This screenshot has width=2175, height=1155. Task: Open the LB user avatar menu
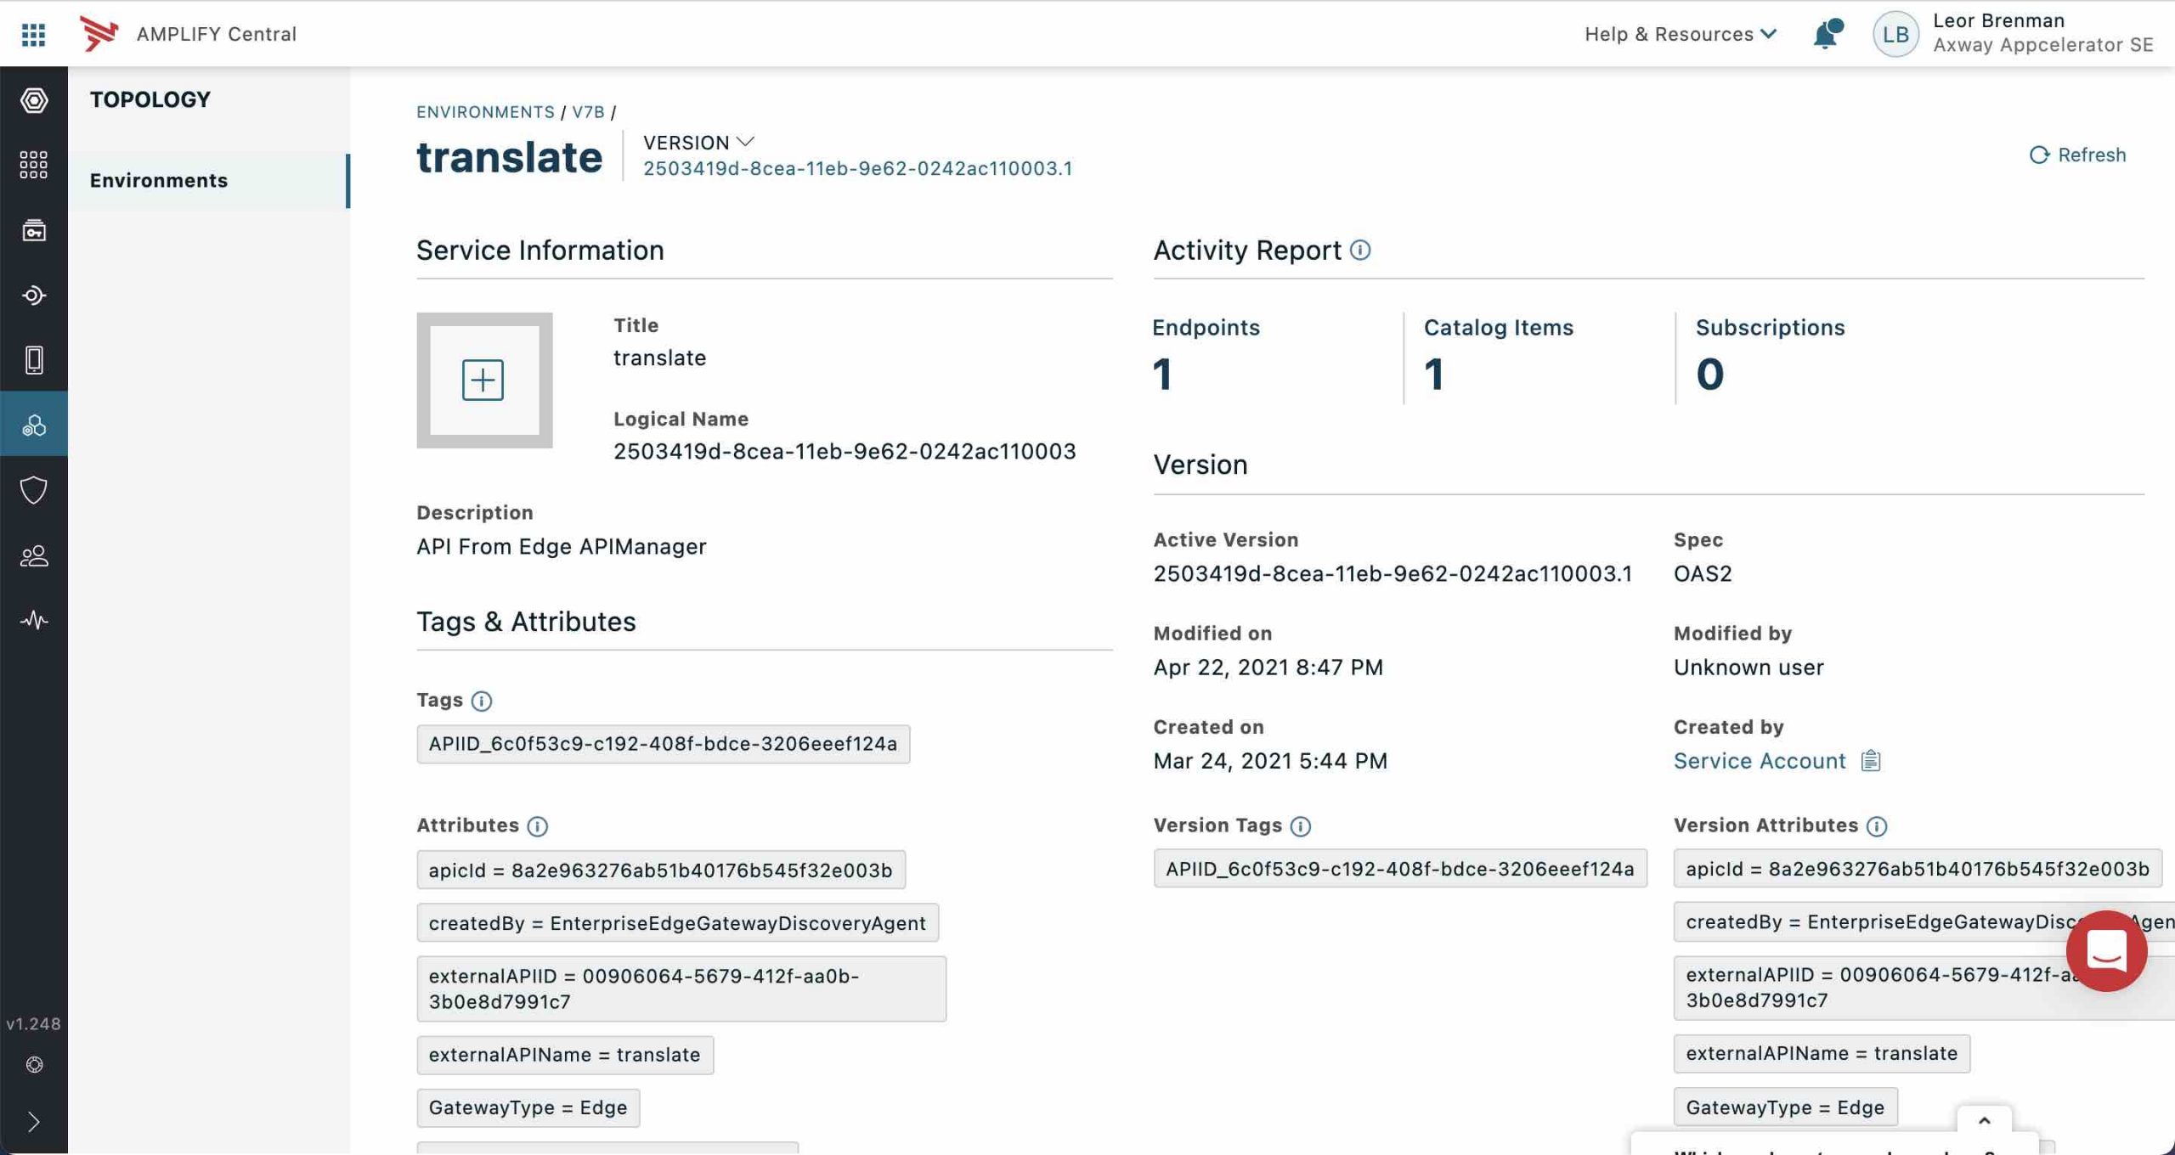pyautogui.click(x=1895, y=34)
